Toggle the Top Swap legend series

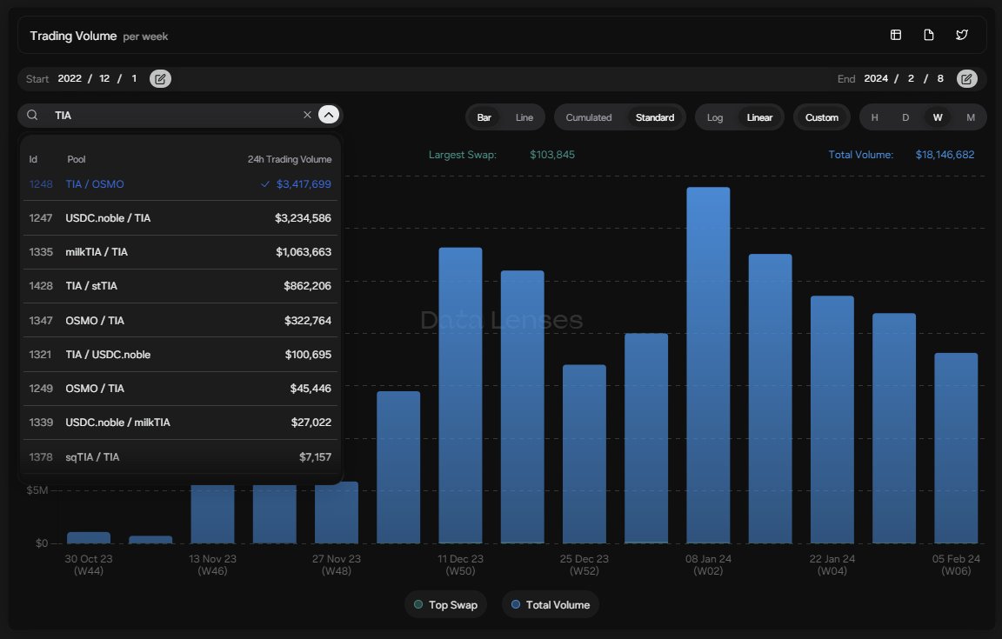[x=445, y=604]
